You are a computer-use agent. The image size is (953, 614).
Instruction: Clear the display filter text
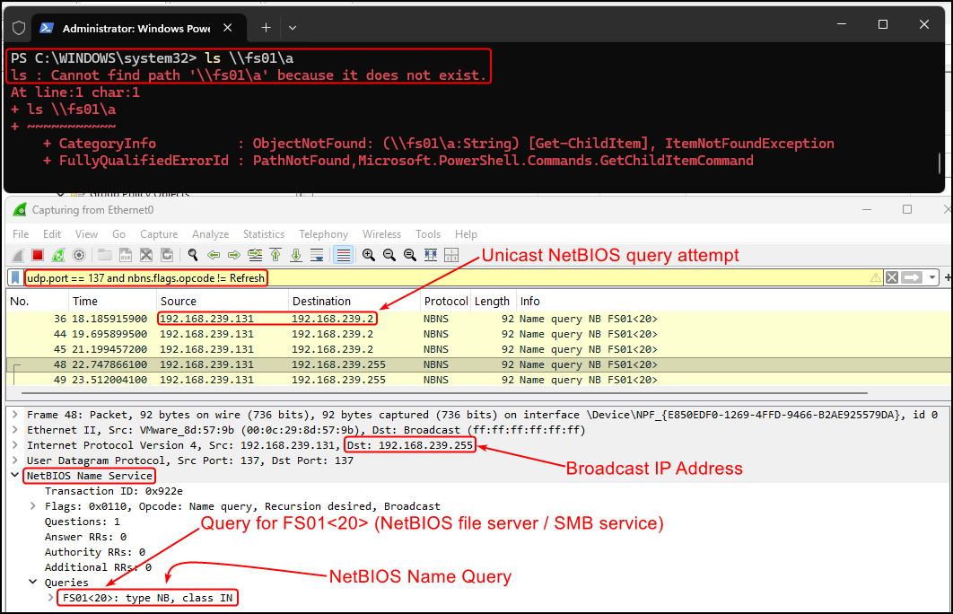[x=892, y=277]
